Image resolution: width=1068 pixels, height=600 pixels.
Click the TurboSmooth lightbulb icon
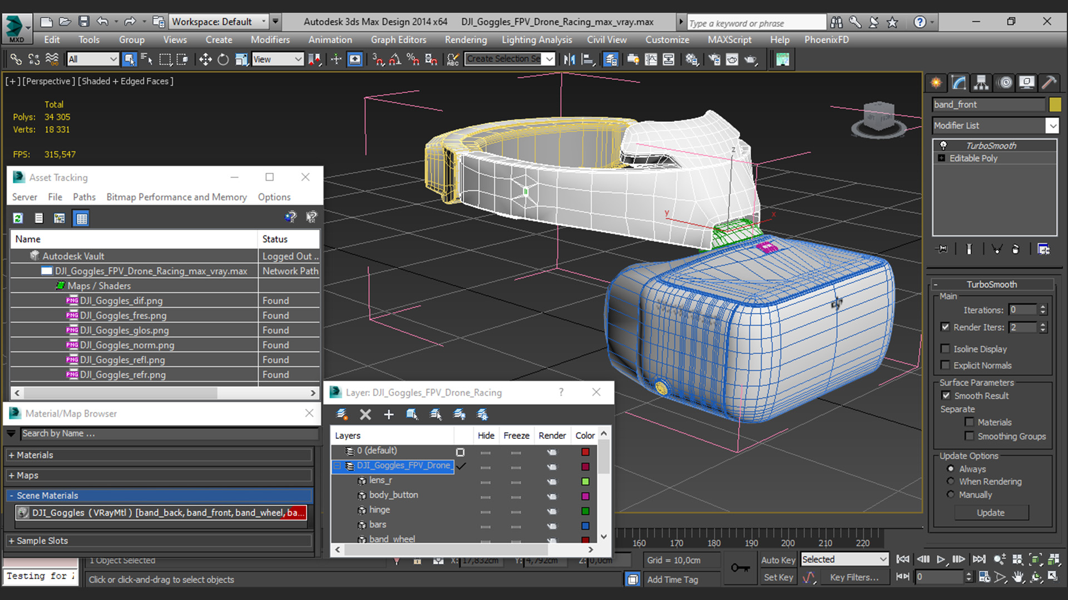tap(943, 145)
